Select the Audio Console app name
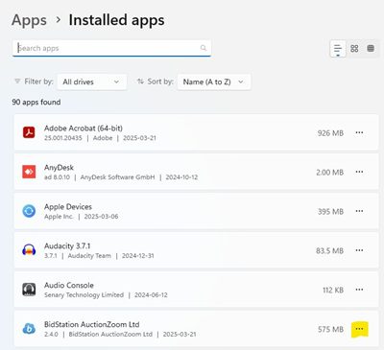Screen dimensions: 384x350 click(x=69, y=285)
